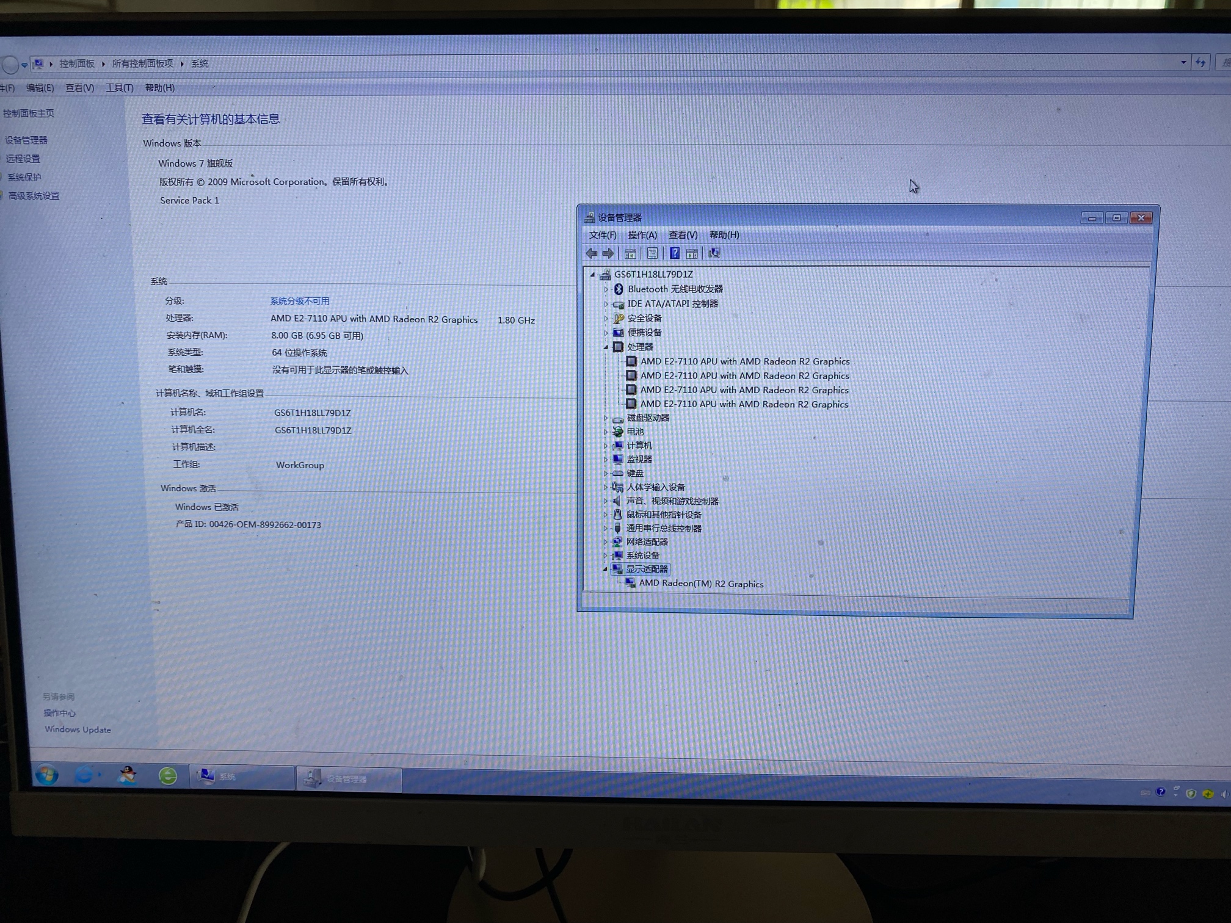
Task: Click Bluetooth device category icon
Action: (619, 289)
